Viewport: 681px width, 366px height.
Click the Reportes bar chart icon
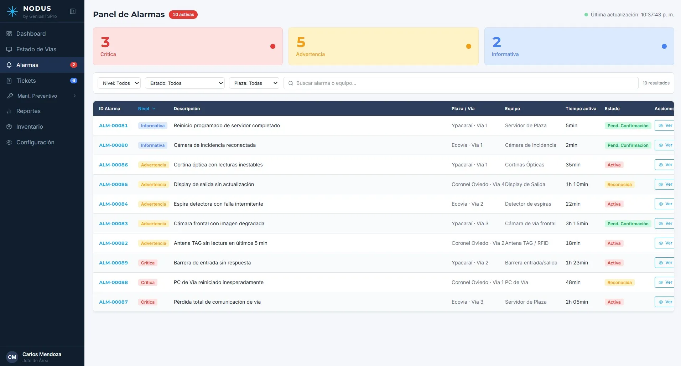(9, 111)
